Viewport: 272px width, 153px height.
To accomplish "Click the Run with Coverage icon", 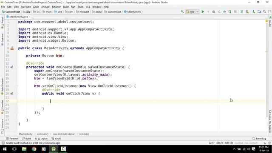I will (219, 11).
